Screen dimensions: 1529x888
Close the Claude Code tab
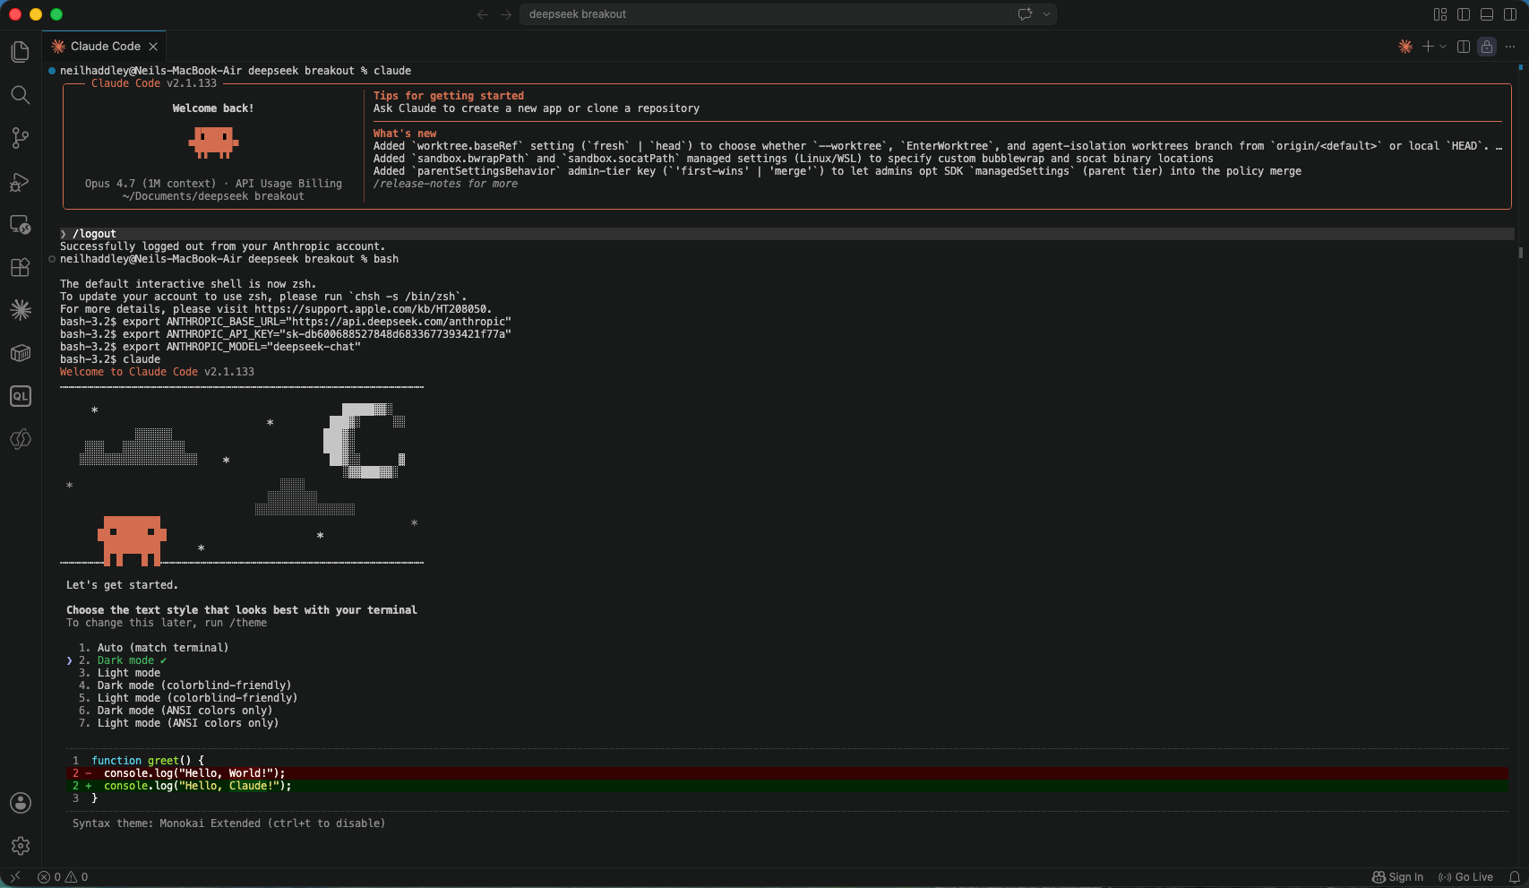[153, 47]
